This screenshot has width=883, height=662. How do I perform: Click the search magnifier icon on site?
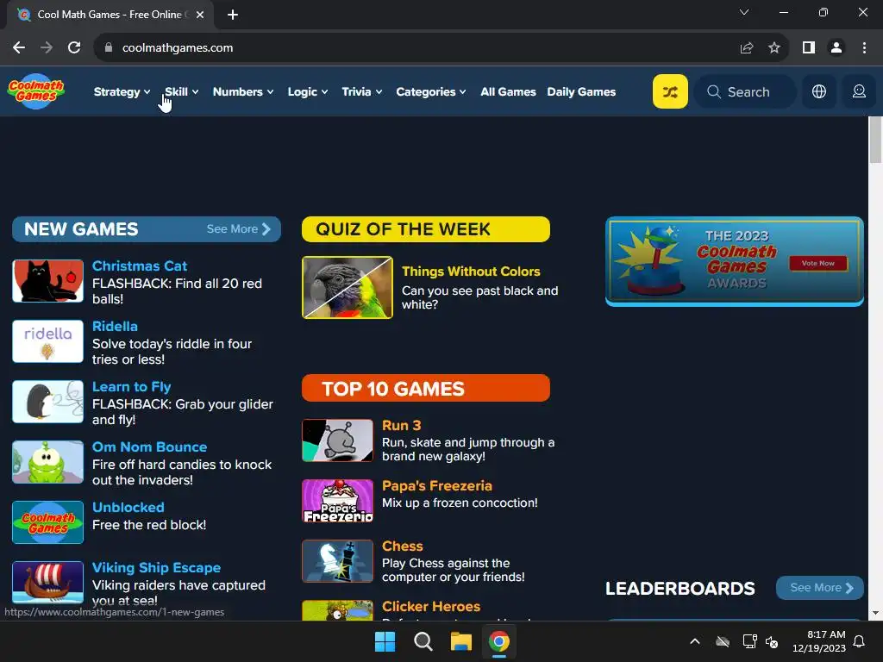pos(713,91)
